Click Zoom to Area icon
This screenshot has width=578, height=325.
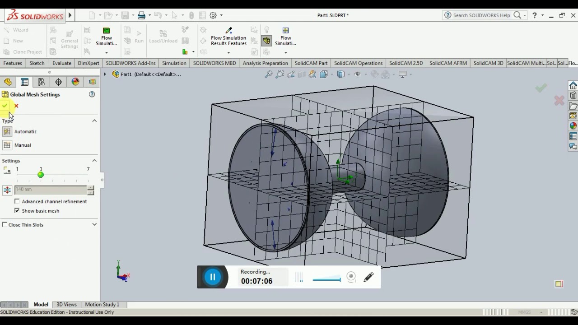pos(280,74)
